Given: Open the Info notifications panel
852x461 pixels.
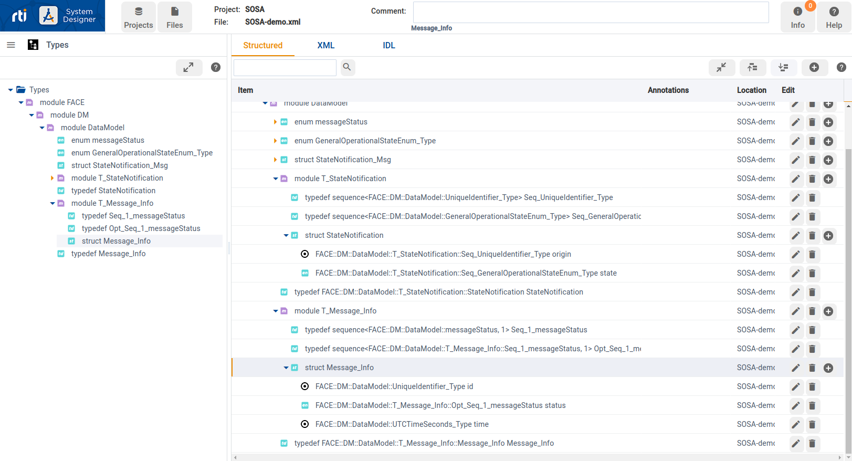Looking at the screenshot, I should [x=797, y=17].
